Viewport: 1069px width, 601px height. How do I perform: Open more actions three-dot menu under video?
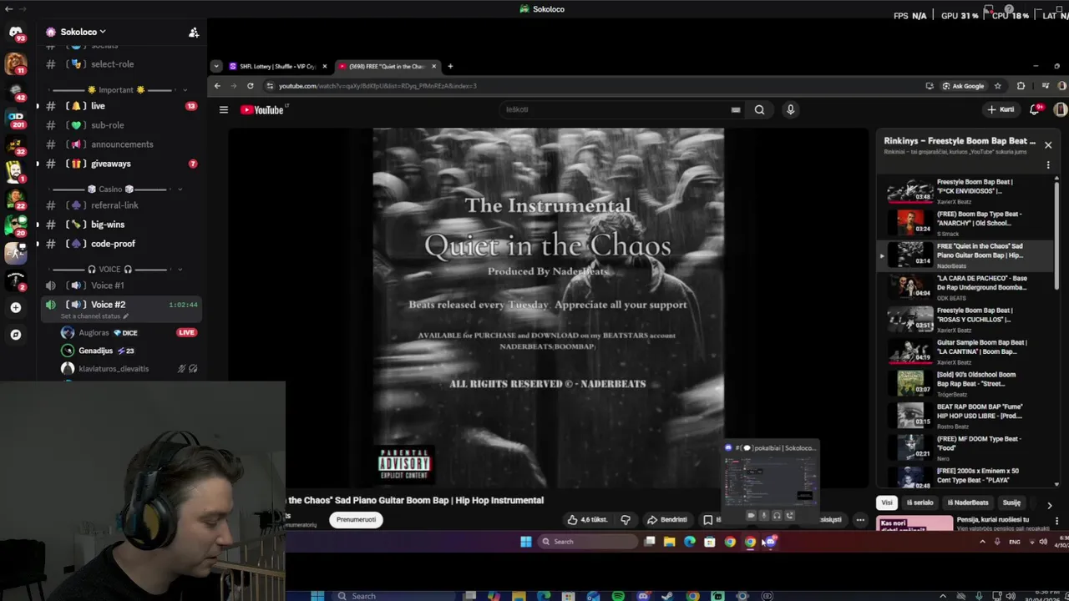click(x=860, y=519)
